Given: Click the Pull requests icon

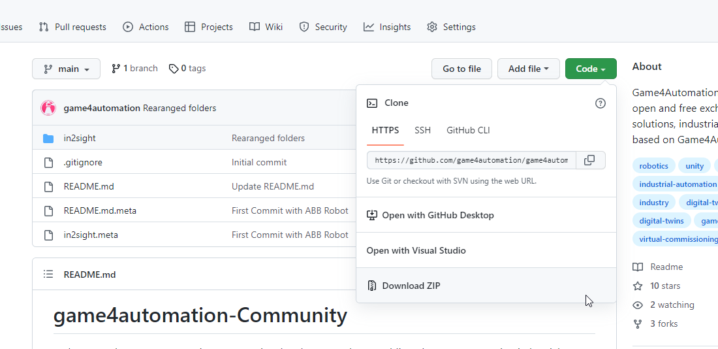Looking at the screenshot, I should (x=44, y=27).
